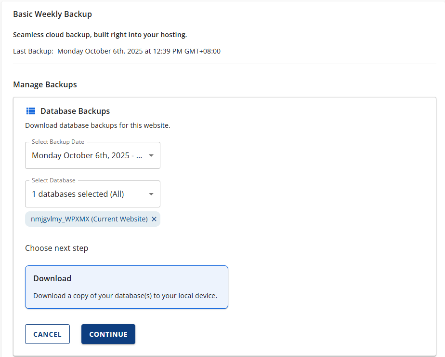Click the 'Choose next step' label
Image resolution: width=445 pixels, height=357 pixels.
57,248
